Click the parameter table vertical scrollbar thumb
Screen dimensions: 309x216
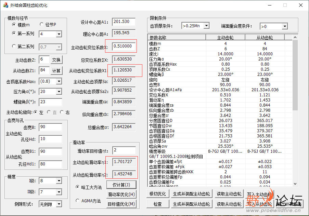(295, 75)
